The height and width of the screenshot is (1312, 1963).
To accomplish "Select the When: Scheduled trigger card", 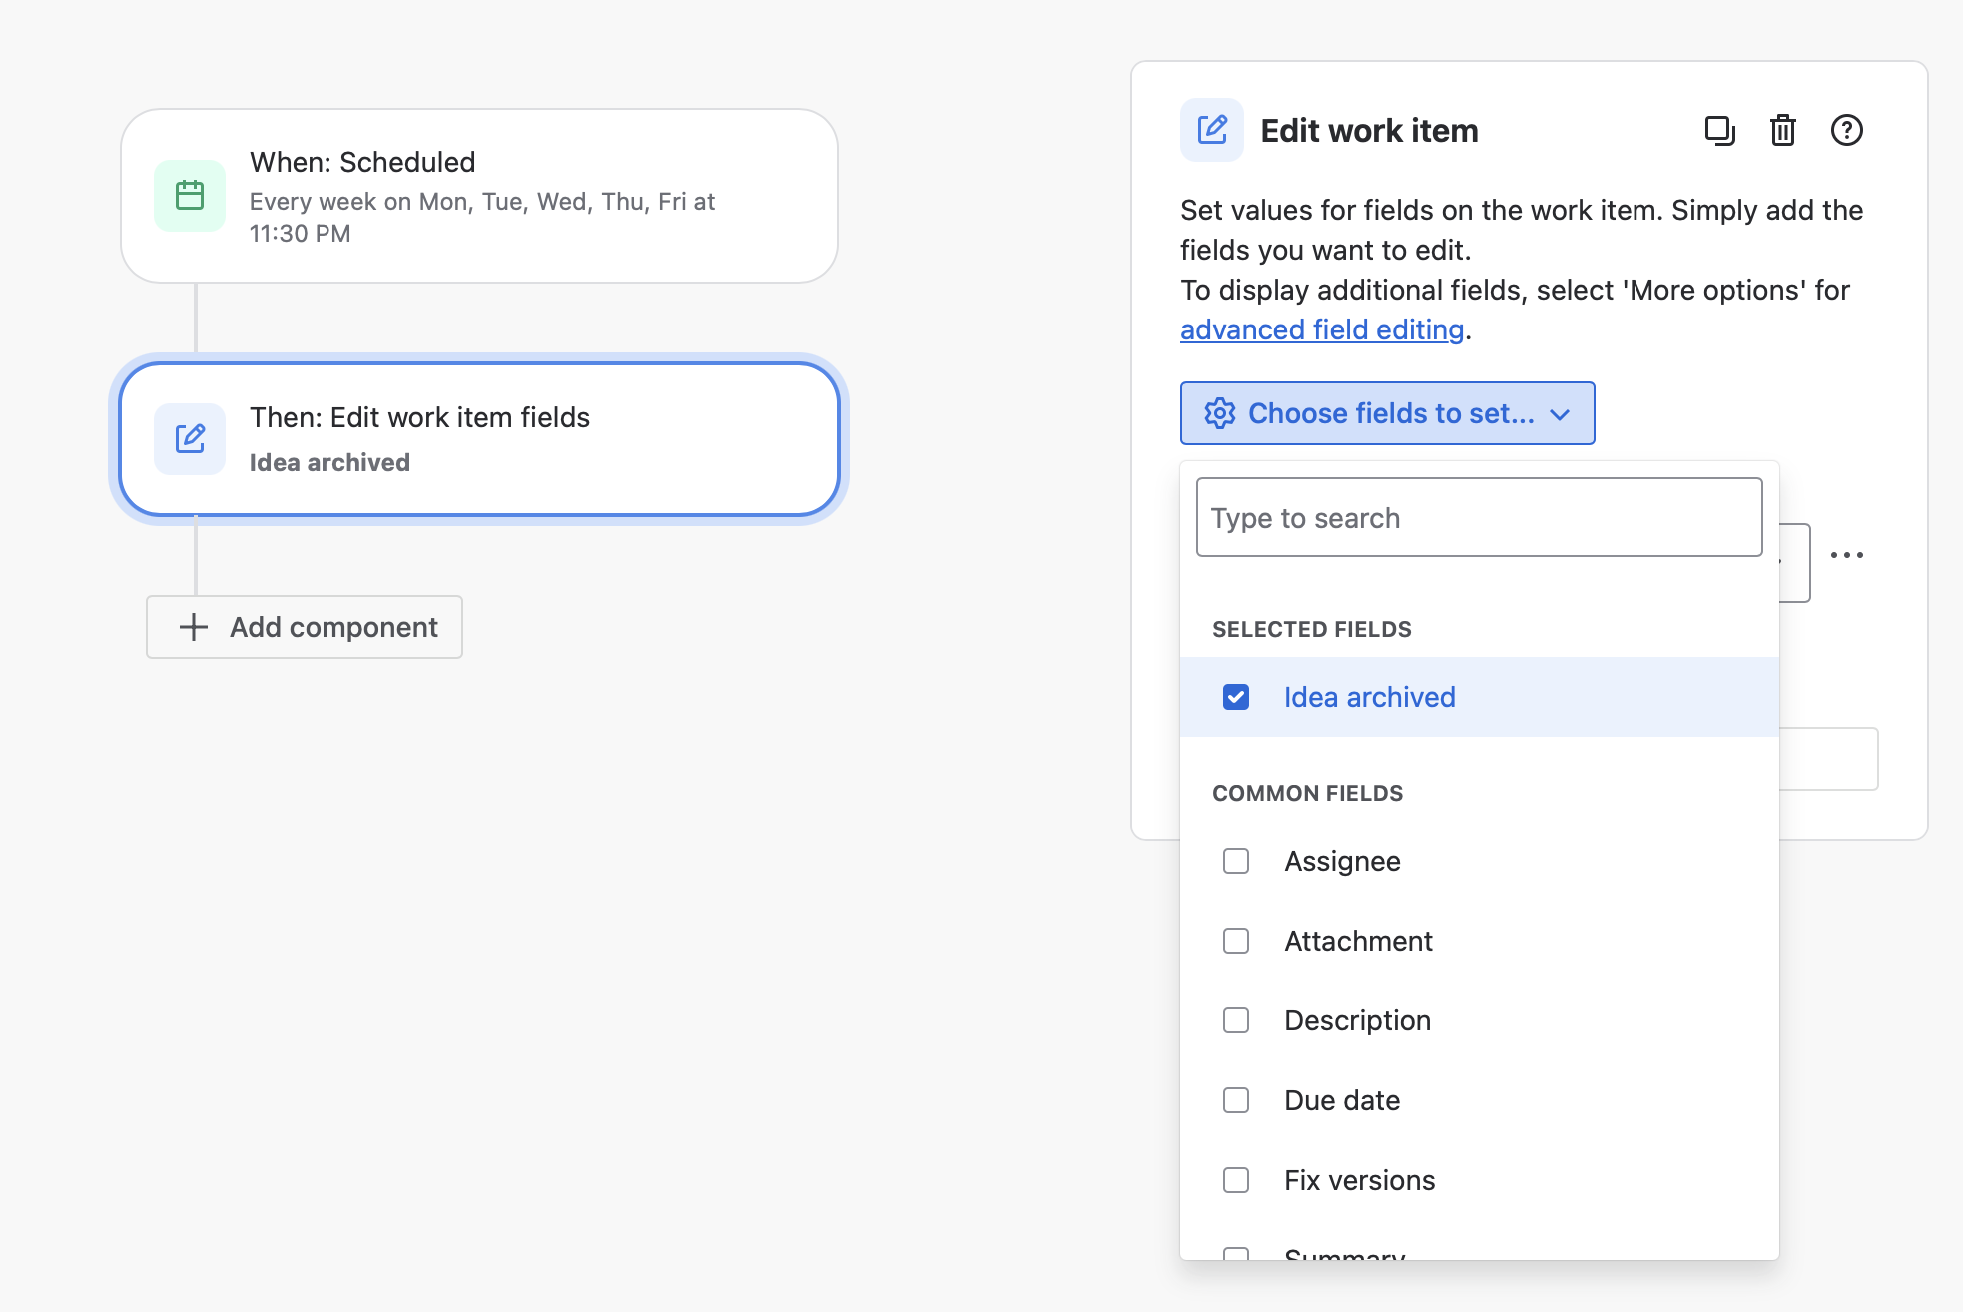I will pos(479,196).
